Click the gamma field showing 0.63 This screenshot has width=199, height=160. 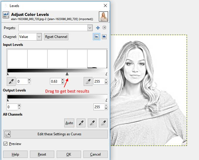point(55,81)
